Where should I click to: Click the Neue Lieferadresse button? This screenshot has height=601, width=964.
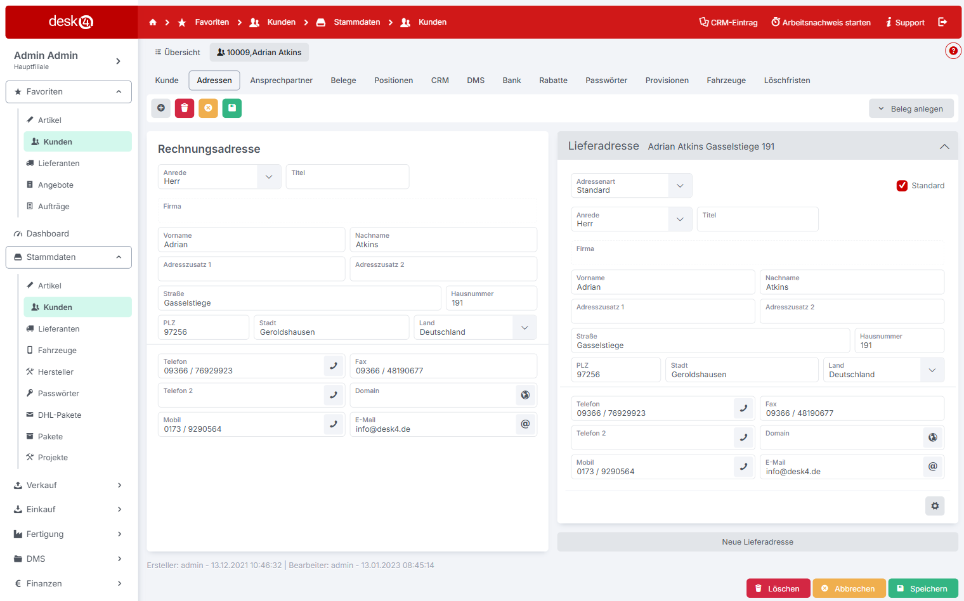coord(757,542)
